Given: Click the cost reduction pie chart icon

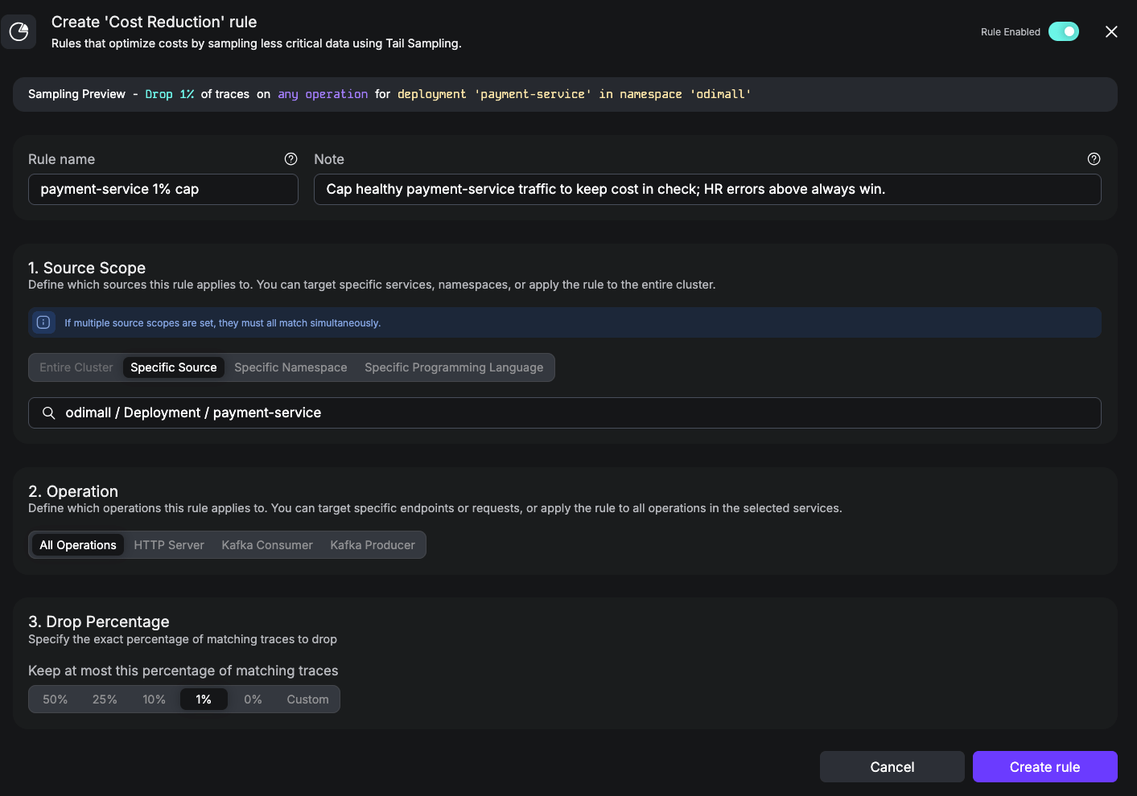Looking at the screenshot, I should (x=19, y=32).
